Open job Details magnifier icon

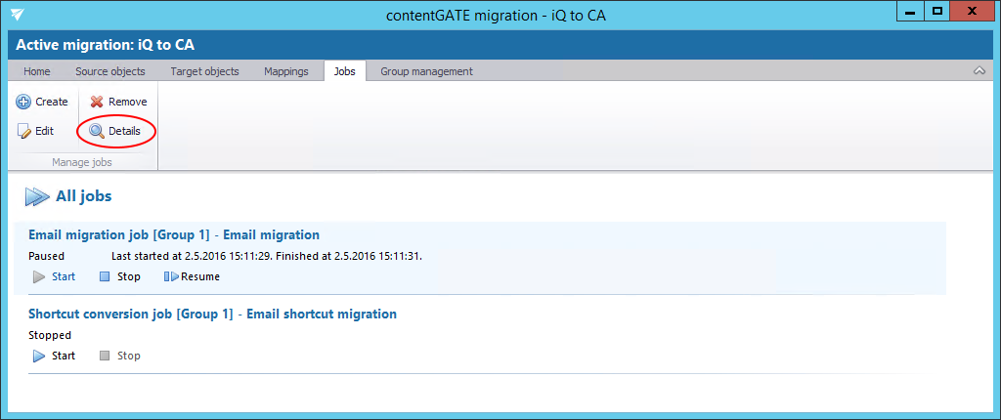coord(97,131)
